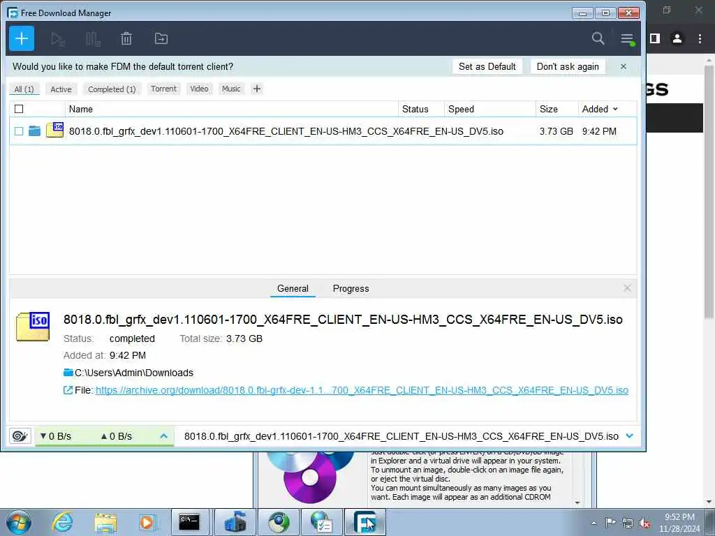
Task: Click the file name in the bottom status bar
Action: 401,436
